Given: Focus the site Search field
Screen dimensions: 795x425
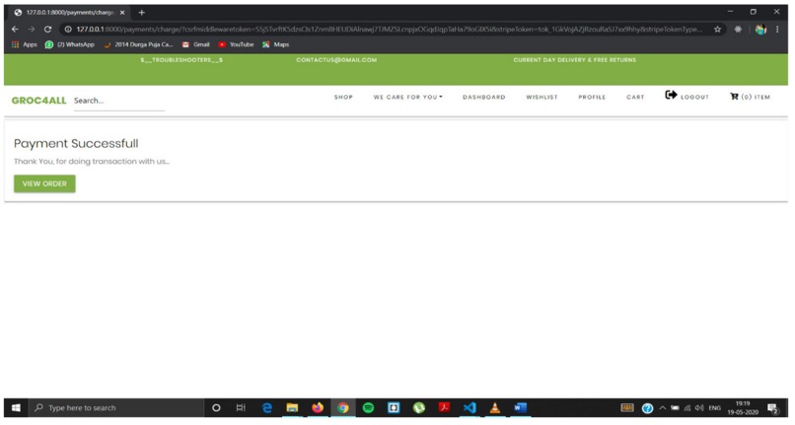Looking at the screenshot, I should coord(119,101).
